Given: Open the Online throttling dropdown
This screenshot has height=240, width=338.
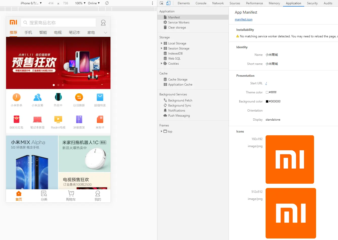Looking at the screenshot, I should [94, 3].
